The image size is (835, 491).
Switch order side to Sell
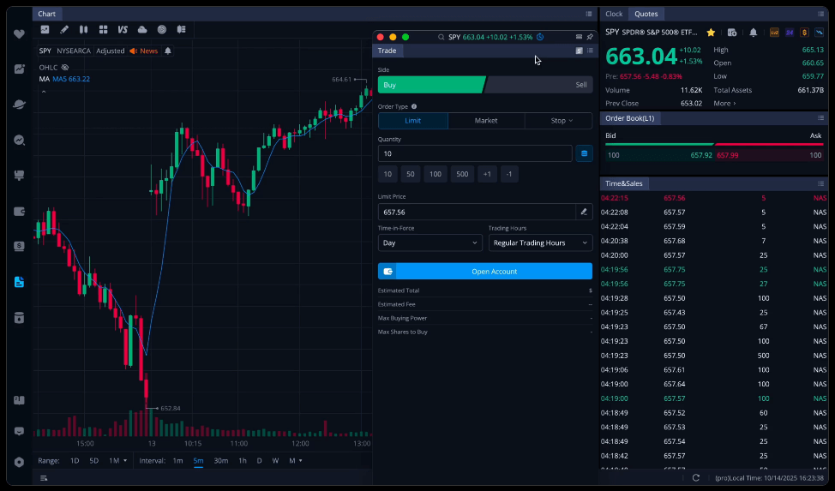(538, 85)
